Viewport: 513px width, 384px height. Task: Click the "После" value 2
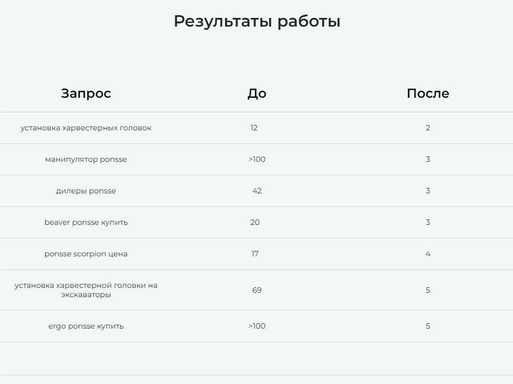(x=428, y=128)
